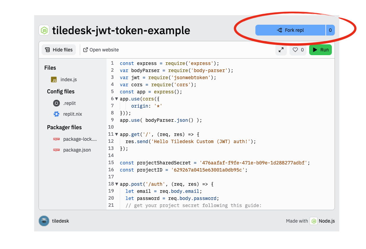Click the index.js JavaScript file icon
This screenshot has width=366, height=249.
pos(54,80)
